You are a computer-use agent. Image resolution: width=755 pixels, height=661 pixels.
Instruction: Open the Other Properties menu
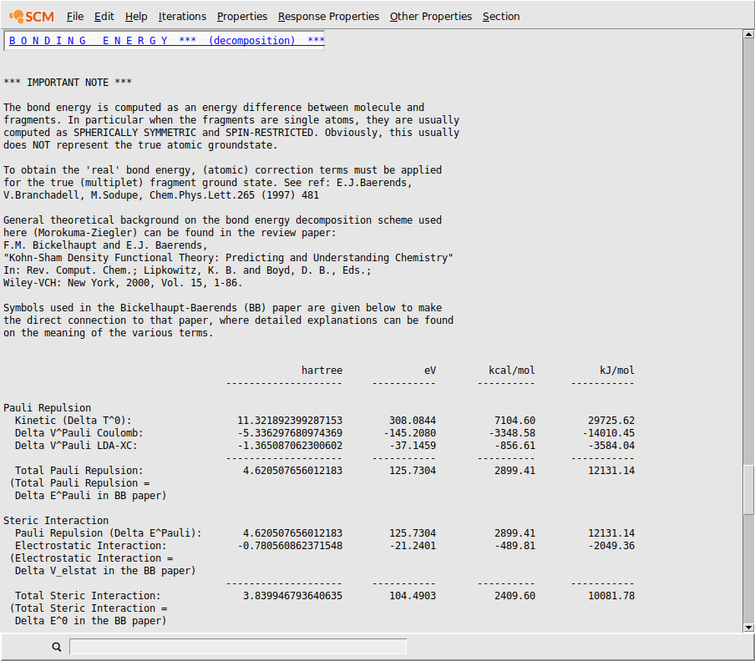point(431,16)
